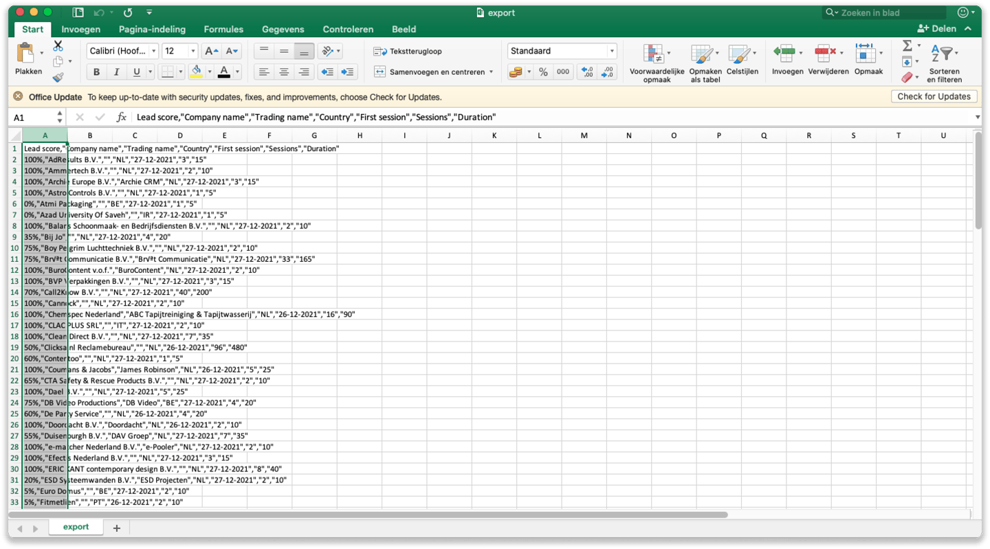Toggle bold formatting

click(x=96, y=72)
